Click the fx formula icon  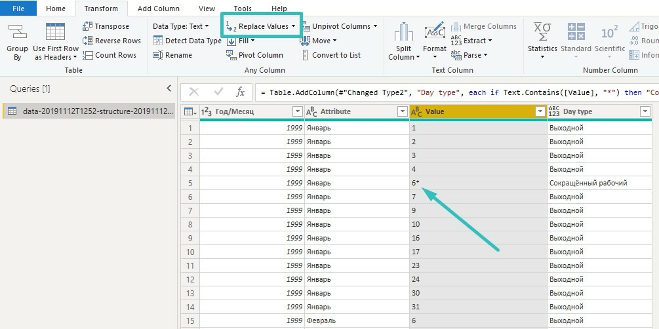241,92
